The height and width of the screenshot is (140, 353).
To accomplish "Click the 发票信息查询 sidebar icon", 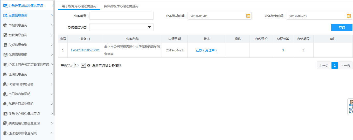I will point(5,15).
